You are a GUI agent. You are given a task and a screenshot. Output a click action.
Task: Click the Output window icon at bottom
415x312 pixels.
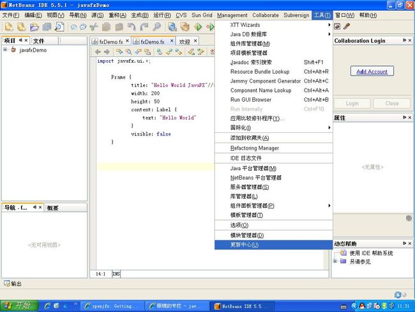tap(7, 283)
